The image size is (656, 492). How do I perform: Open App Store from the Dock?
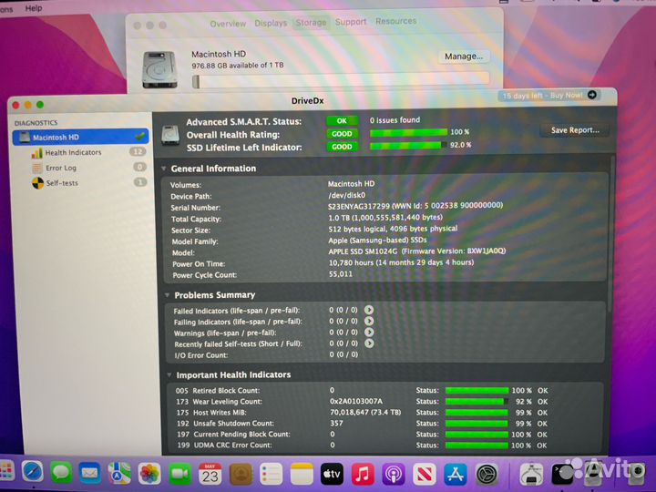click(x=456, y=475)
